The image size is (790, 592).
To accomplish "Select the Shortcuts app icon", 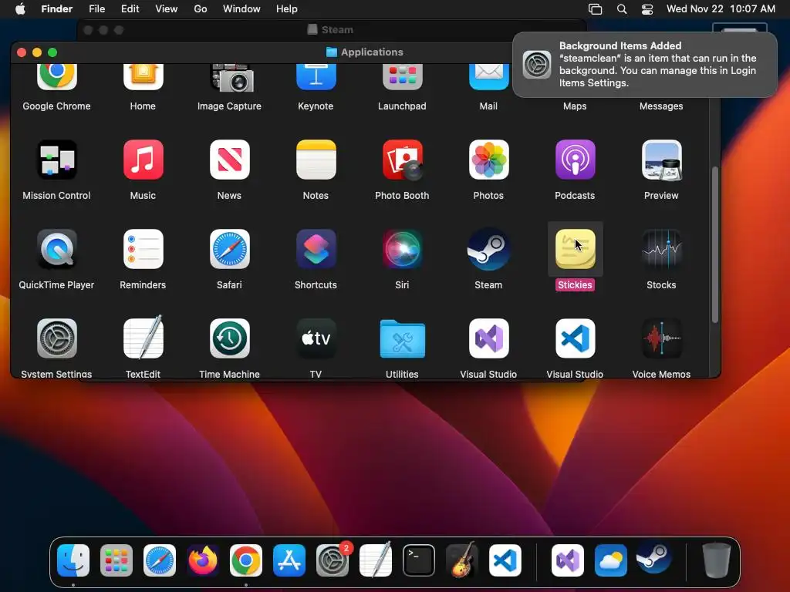I will (x=316, y=249).
